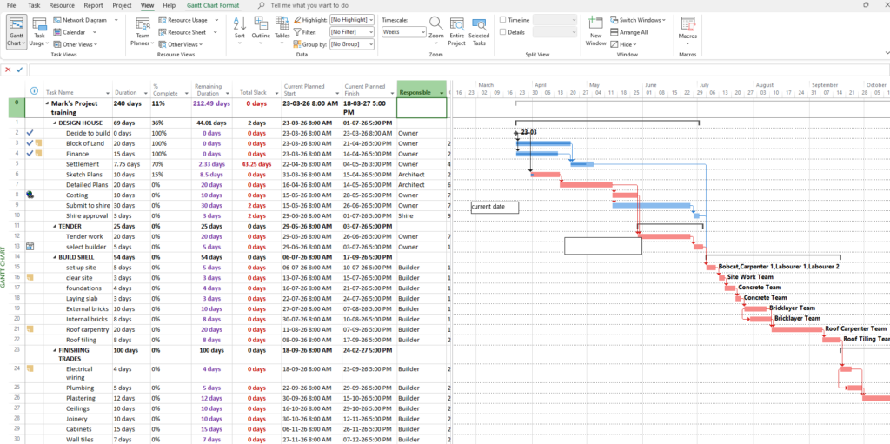Viewport: 890px width, 444px height.
Task: Click the Total Slack column header
Action: pyautogui.click(x=257, y=89)
